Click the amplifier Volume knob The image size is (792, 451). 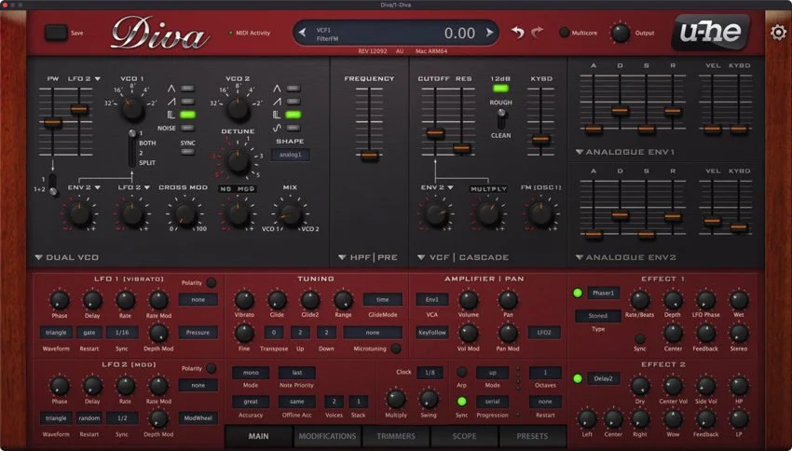coord(469,300)
